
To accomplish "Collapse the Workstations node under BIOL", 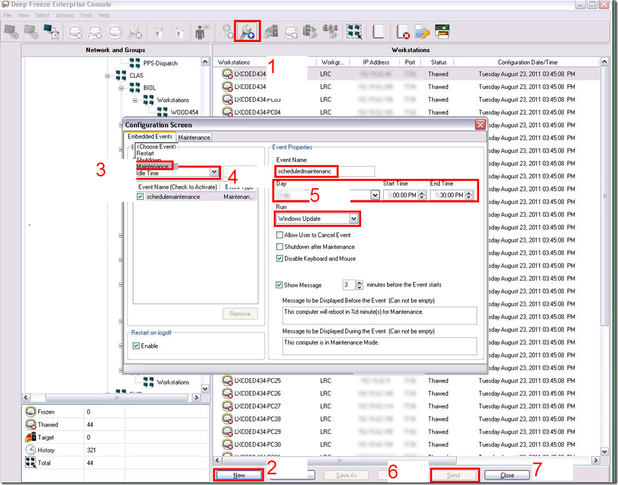I will [x=135, y=100].
